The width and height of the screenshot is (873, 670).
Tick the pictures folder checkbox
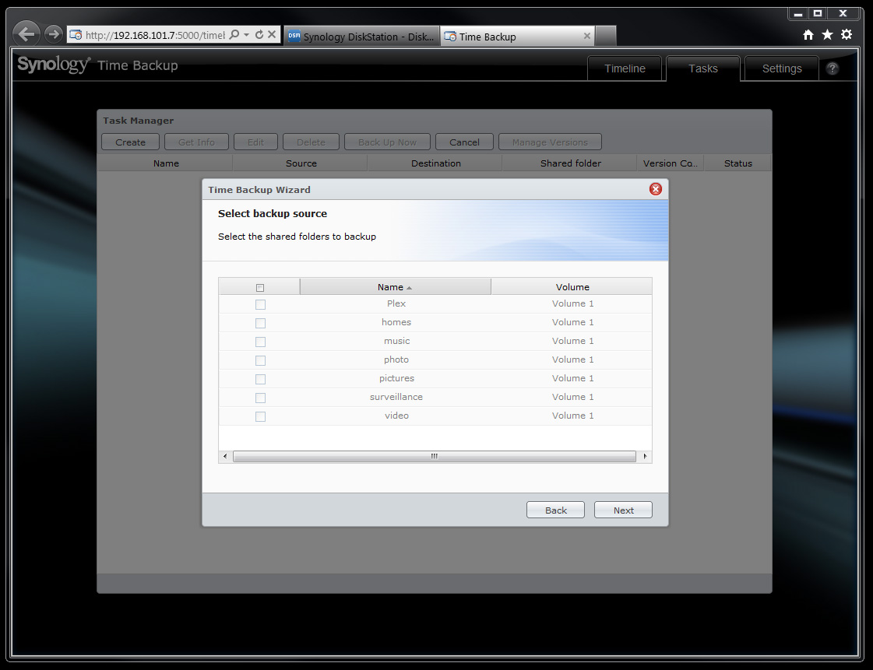260,379
